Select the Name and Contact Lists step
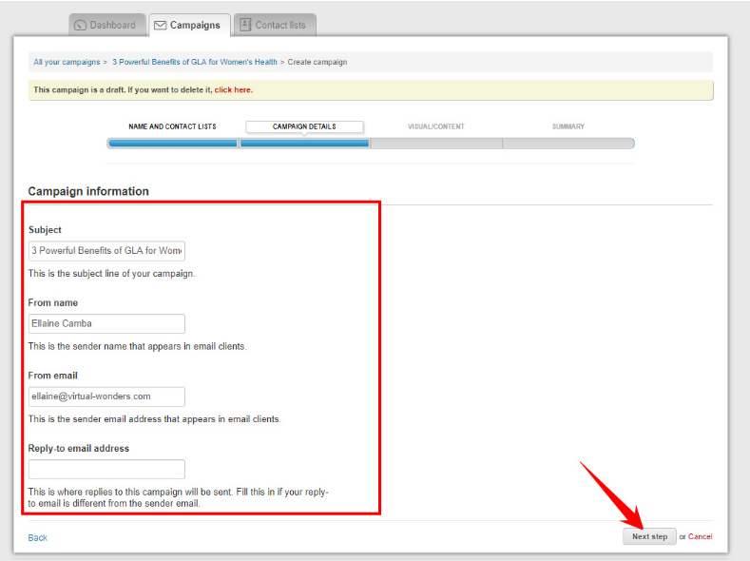Screen dimensions: 750x561 pos(172,126)
